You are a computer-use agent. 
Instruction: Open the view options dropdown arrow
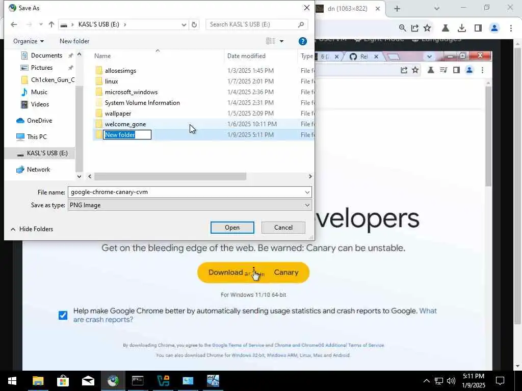point(281,41)
